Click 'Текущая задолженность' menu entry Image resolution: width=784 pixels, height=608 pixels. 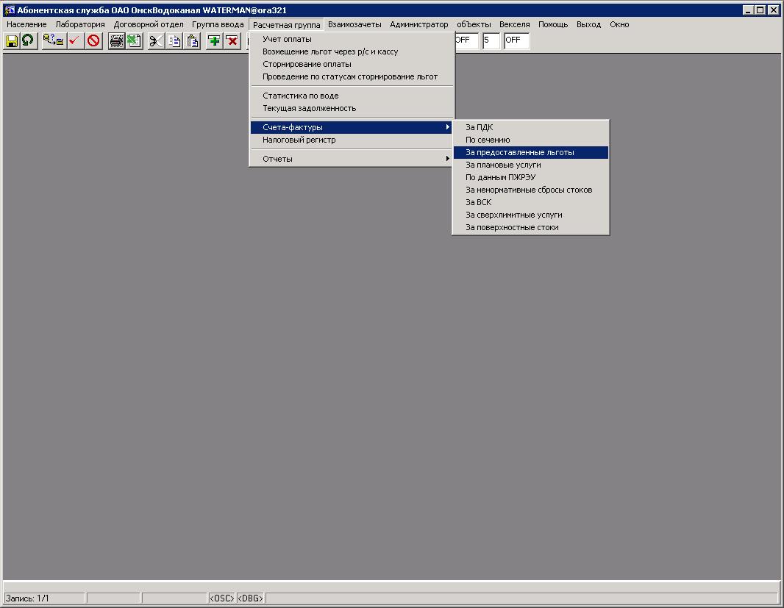(x=309, y=108)
